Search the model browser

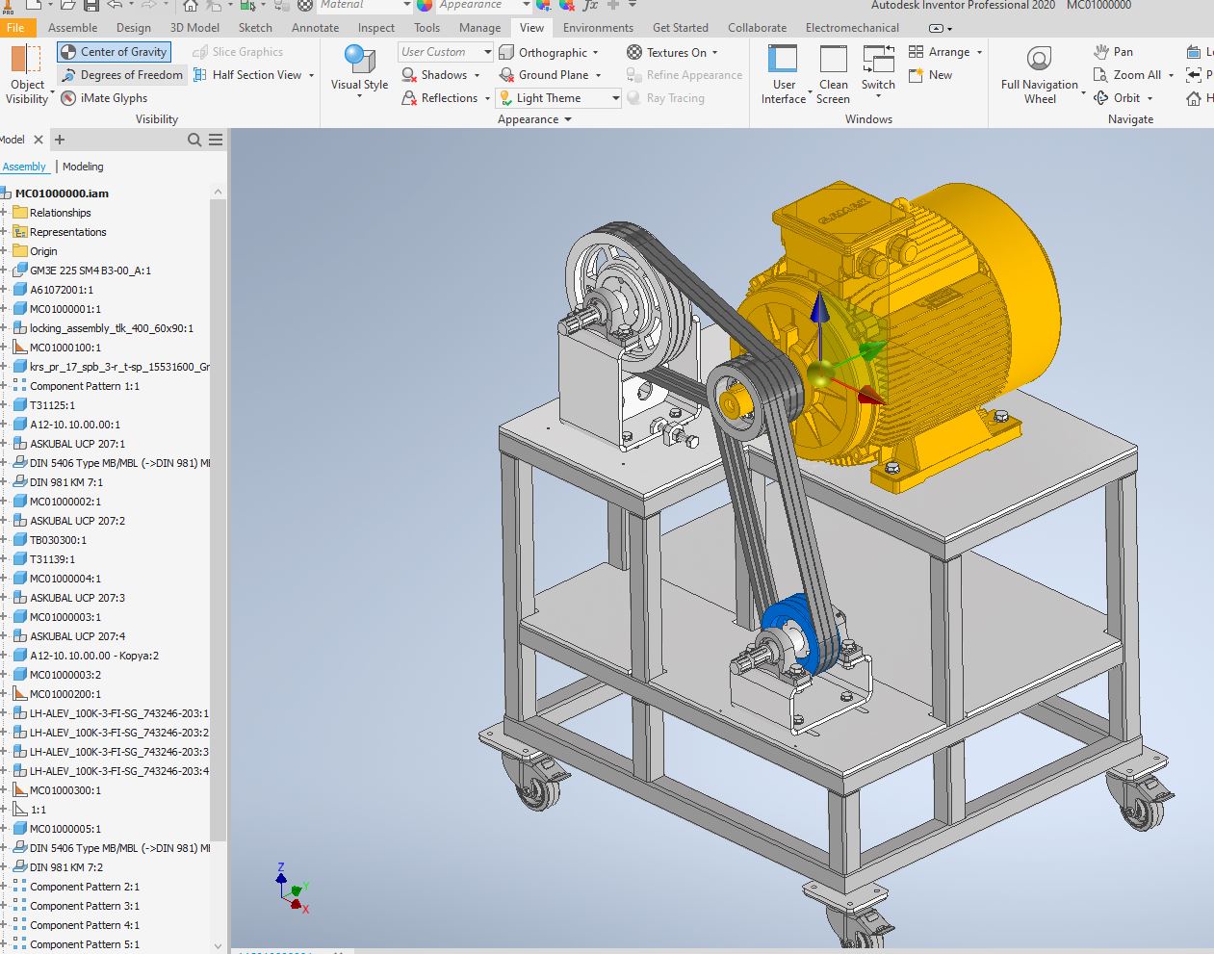click(194, 140)
